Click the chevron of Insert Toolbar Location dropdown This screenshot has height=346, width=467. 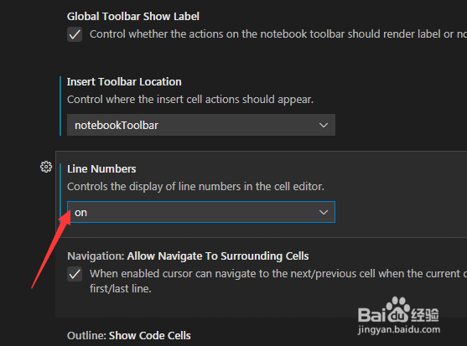pyautogui.click(x=324, y=126)
